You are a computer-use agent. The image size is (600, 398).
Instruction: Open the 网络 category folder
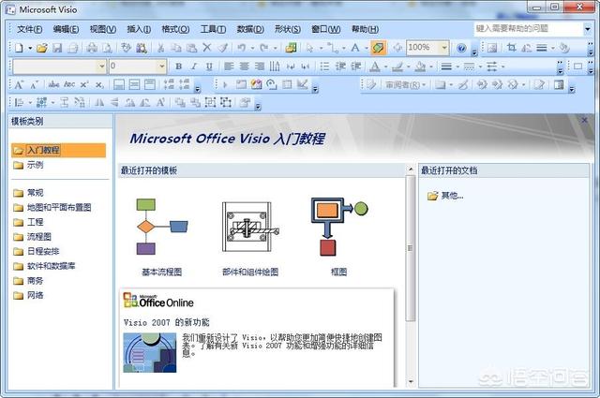coord(29,295)
